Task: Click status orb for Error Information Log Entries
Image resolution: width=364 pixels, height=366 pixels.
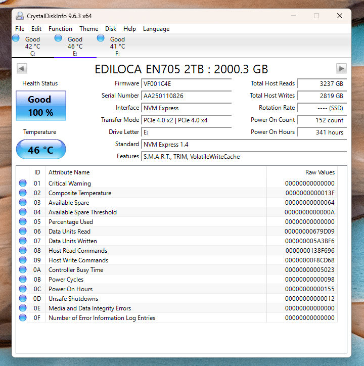Action: pos(23,317)
